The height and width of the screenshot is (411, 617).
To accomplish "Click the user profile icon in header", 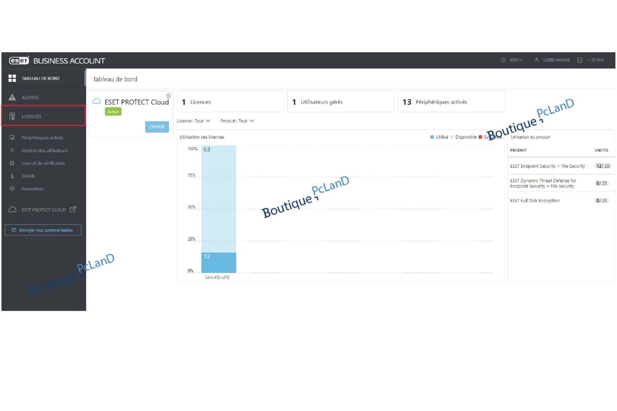I will [x=537, y=60].
